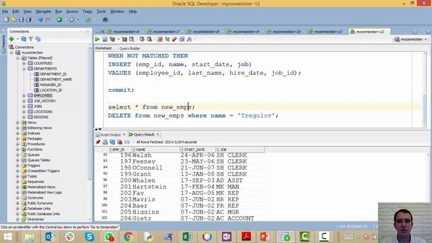Click the 'Hartstein' name cell in results
Screen dimensions: 432x243
click(x=150, y=187)
